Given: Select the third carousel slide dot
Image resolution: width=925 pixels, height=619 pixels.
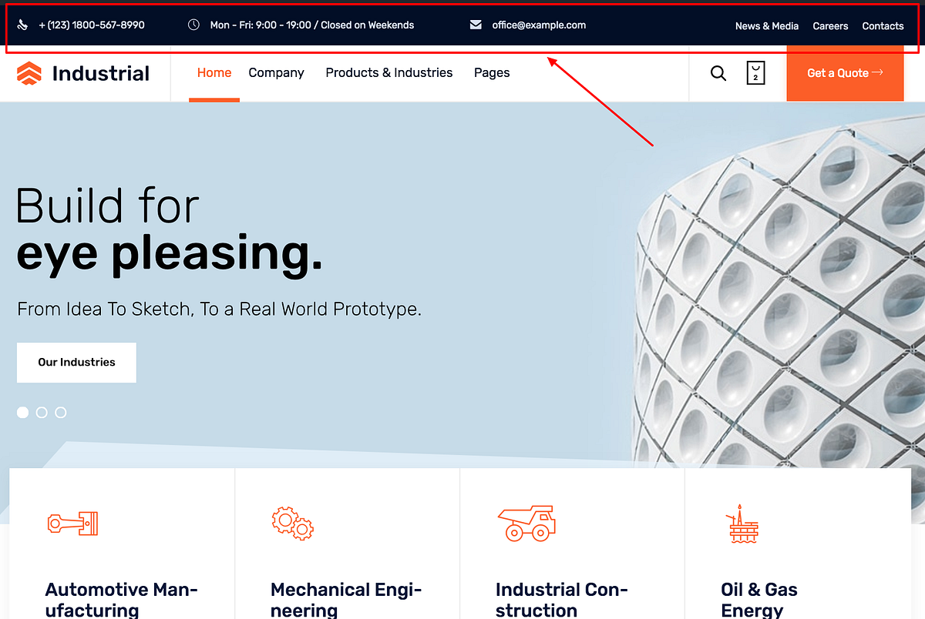Looking at the screenshot, I should point(61,412).
